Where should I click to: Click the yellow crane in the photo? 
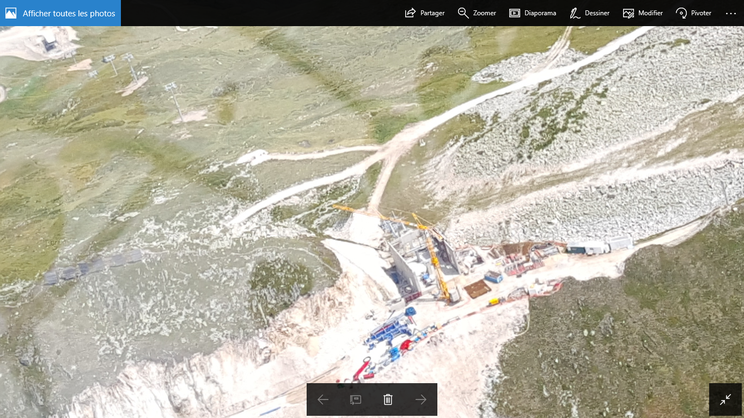point(434,255)
